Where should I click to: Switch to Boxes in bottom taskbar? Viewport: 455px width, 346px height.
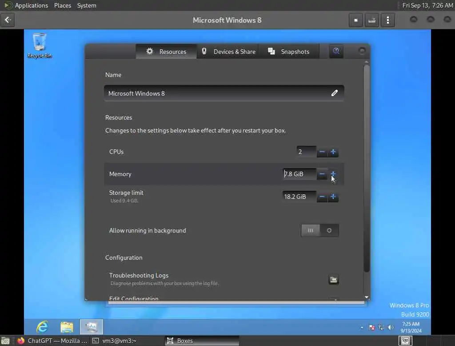[x=202, y=341]
